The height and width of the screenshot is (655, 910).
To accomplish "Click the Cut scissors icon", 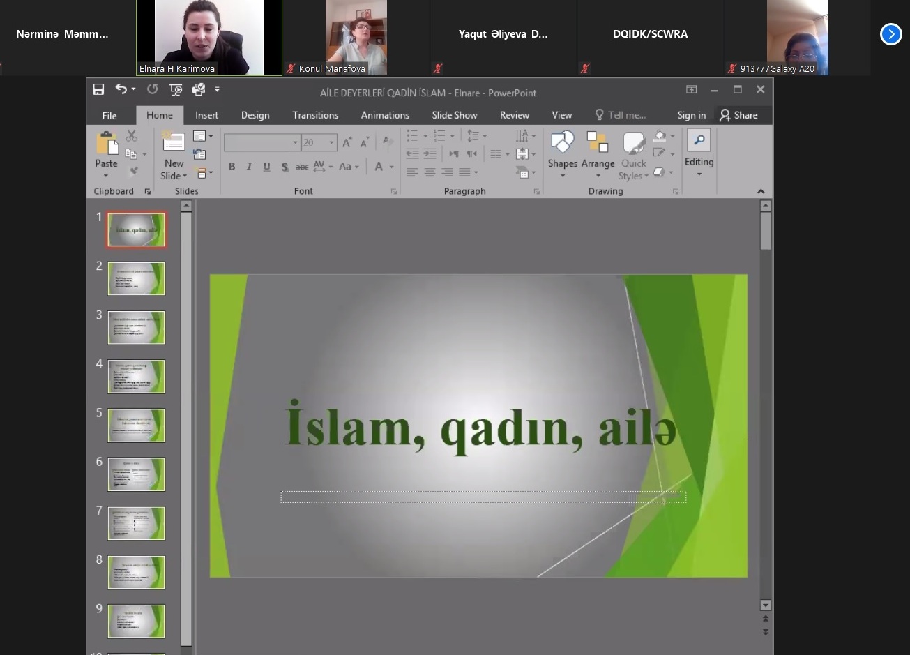I will [x=132, y=136].
